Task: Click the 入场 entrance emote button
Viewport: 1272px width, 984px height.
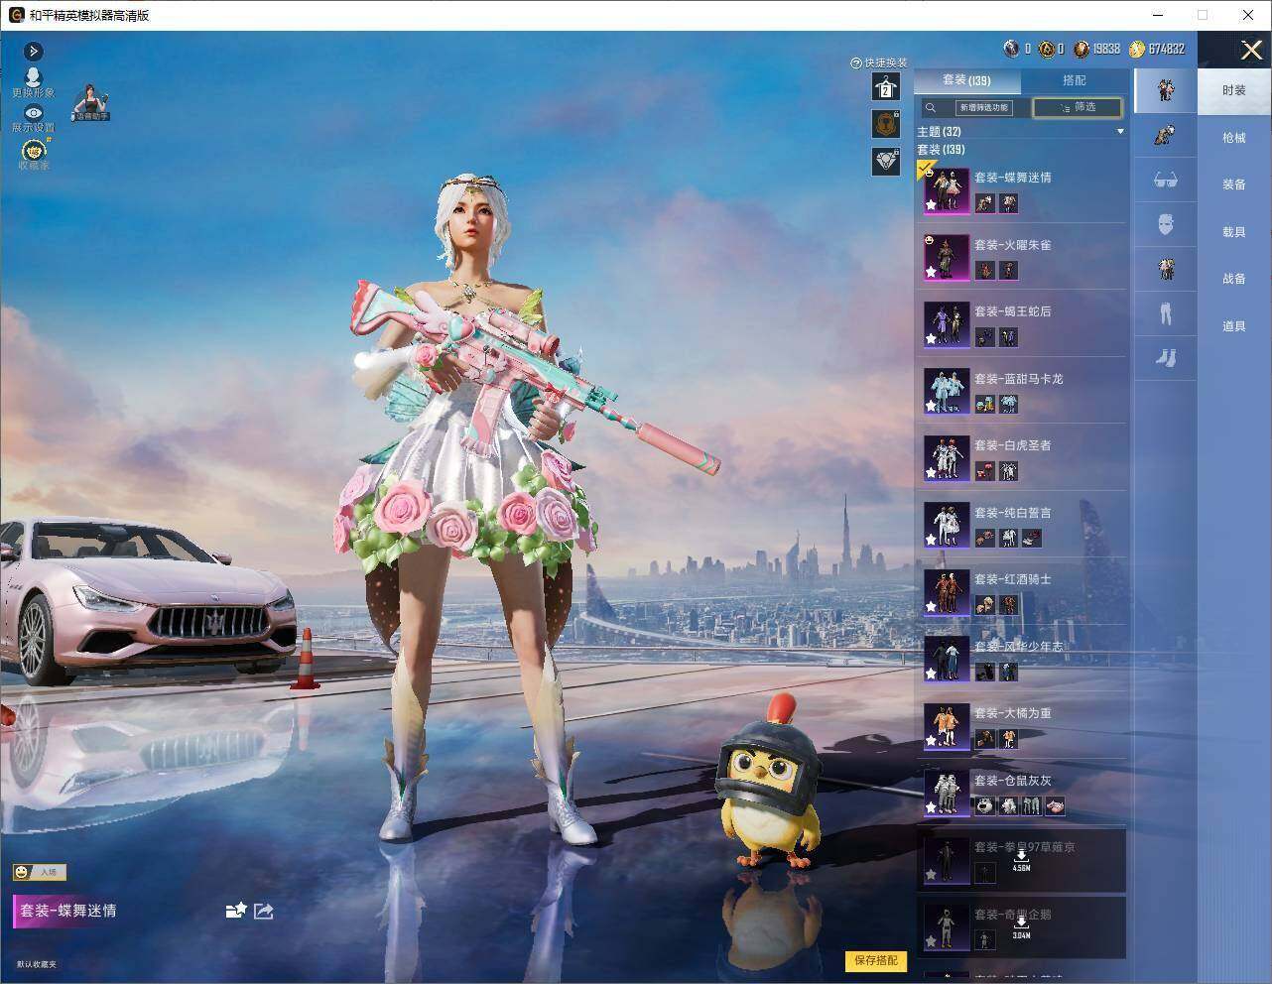Action: point(40,872)
